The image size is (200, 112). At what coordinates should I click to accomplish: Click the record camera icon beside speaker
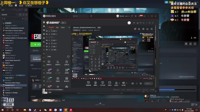[133, 84]
